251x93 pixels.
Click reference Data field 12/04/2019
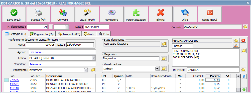pyautogui.click(x=80, y=45)
